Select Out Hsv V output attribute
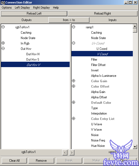Image resolution: width=139 pixels, height=166 pixels. [x=35, y=64]
